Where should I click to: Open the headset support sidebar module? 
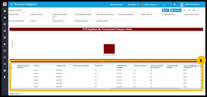click(x=5, y=31)
